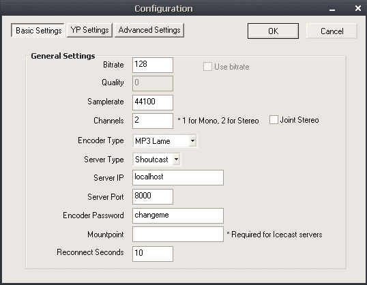Confirm settings with the OK button

point(273,31)
